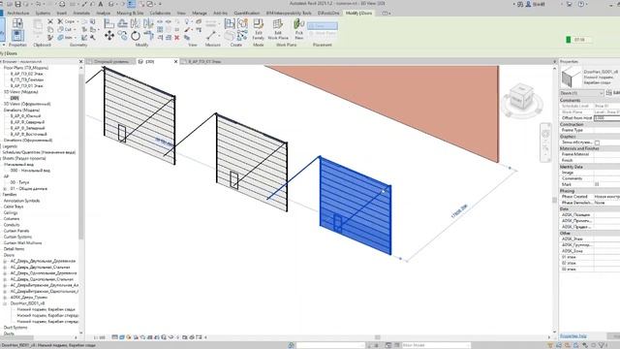The width and height of the screenshot is (620, 349).
Task: Click the Type Properties icon in ribbon
Action: point(17,23)
